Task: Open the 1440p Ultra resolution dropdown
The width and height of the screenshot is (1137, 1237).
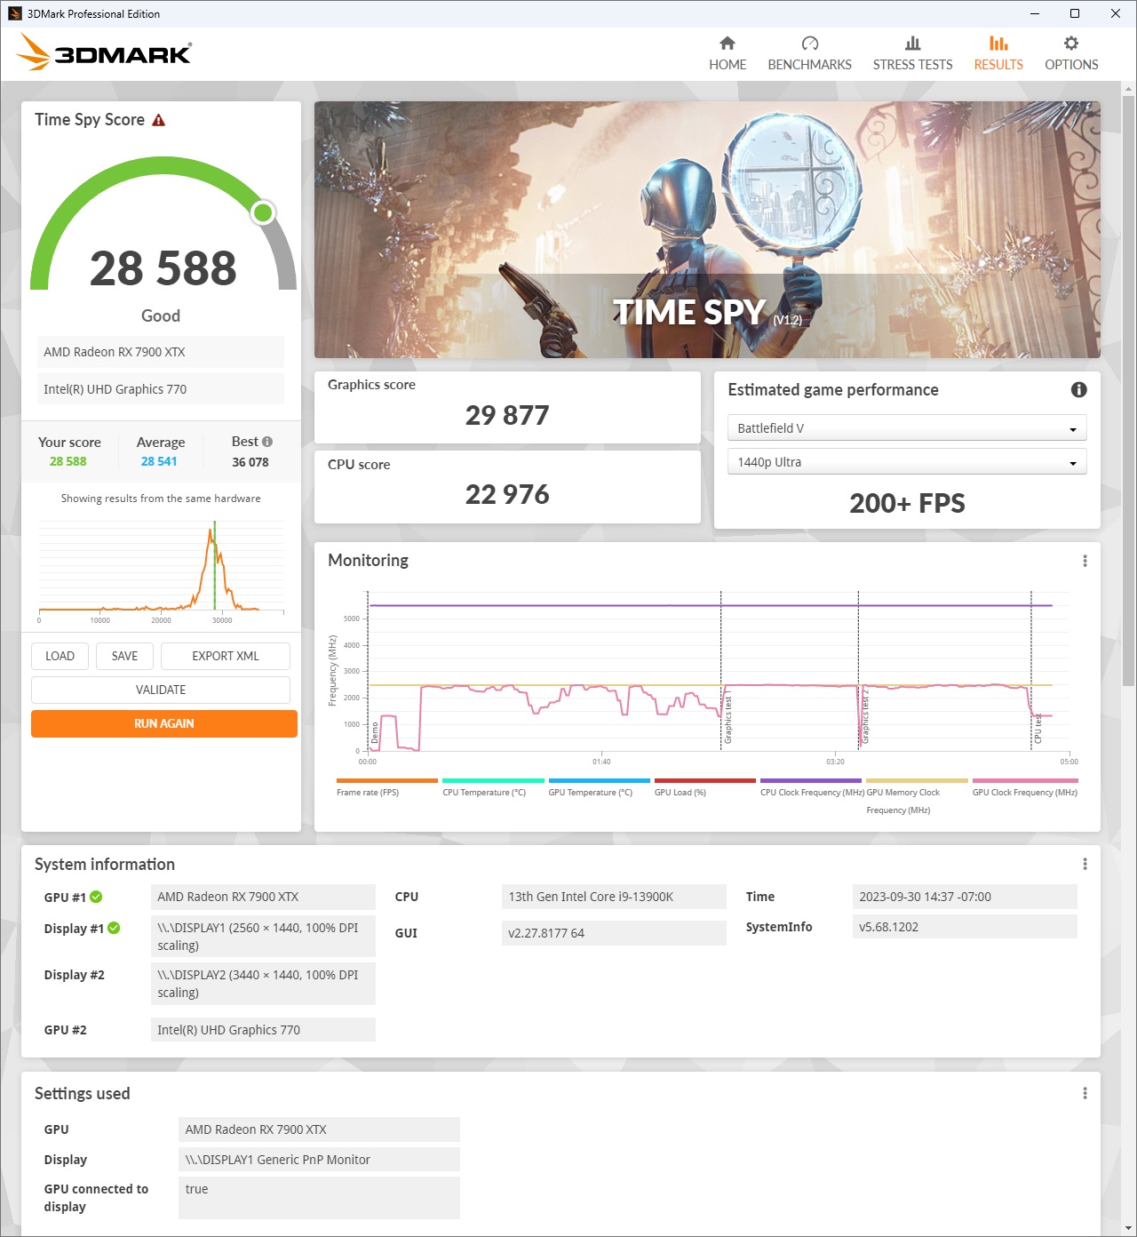Action: click(907, 462)
